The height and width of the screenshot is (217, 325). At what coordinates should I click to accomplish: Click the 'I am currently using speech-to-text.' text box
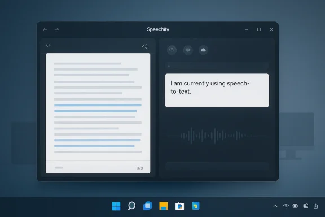coord(217,90)
